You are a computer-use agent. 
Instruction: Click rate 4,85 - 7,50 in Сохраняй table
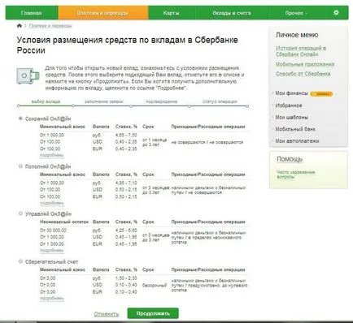(126, 135)
